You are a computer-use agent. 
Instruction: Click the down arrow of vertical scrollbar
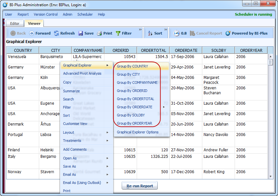click(270, 176)
